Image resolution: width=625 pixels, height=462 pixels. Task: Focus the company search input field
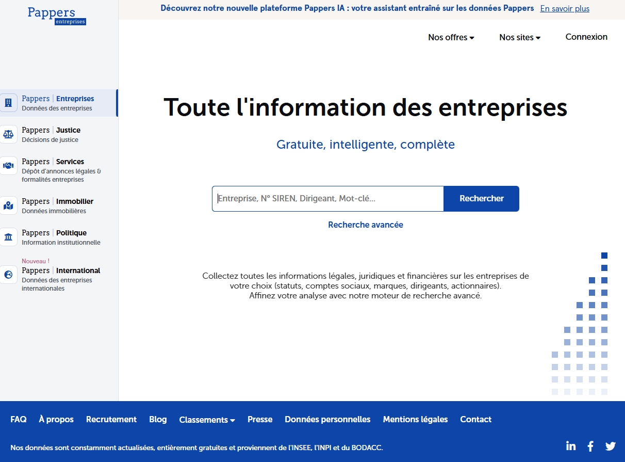click(x=328, y=199)
